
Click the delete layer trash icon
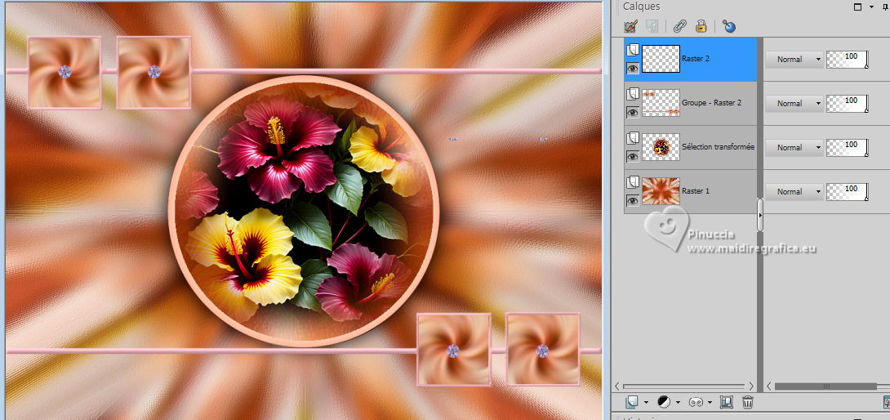click(747, 402)
